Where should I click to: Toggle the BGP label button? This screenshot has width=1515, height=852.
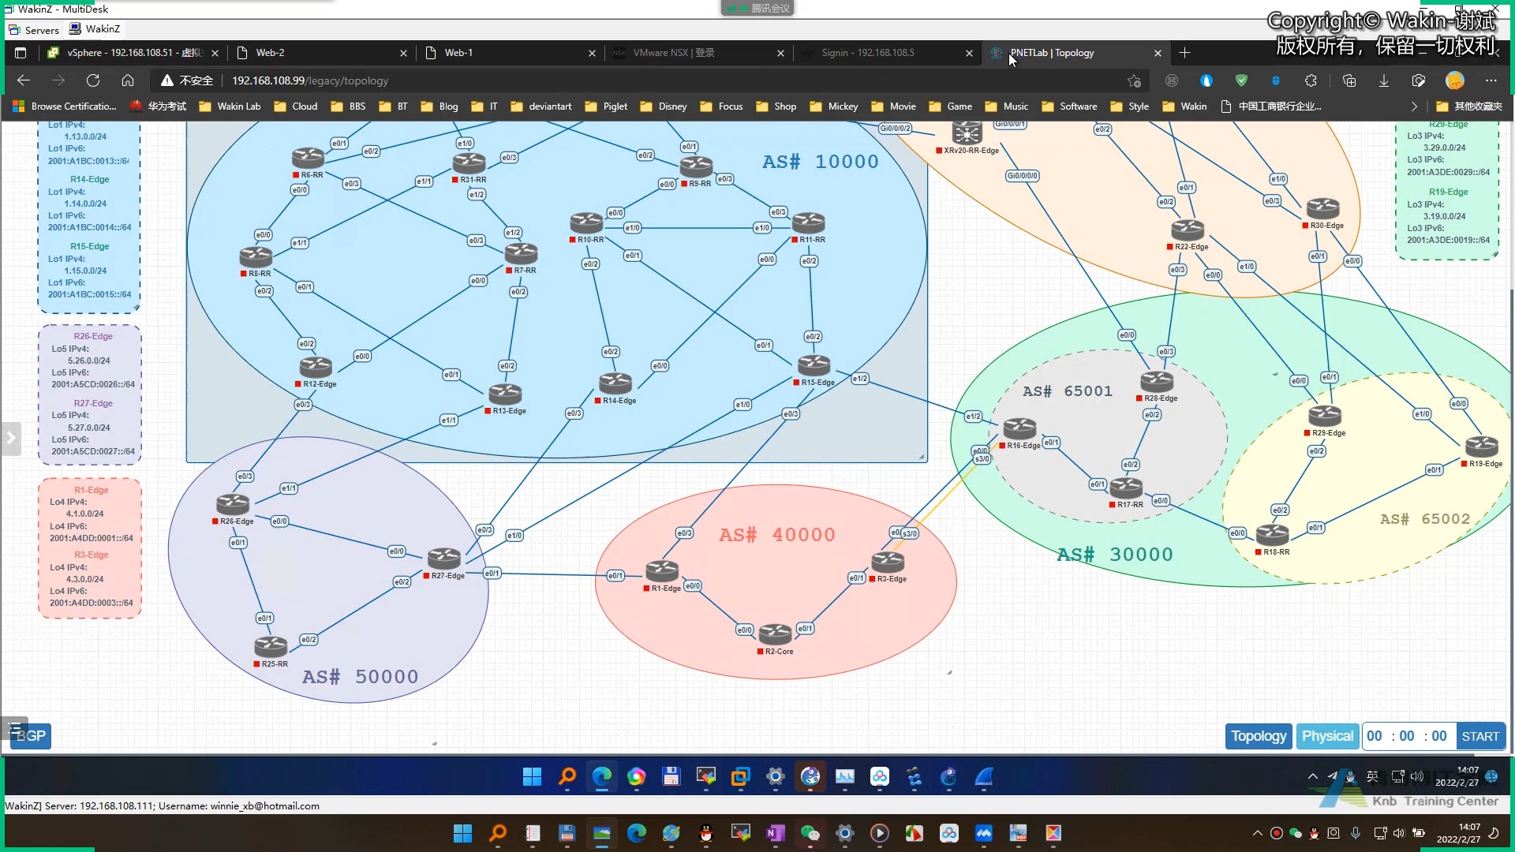click(30, 736)
